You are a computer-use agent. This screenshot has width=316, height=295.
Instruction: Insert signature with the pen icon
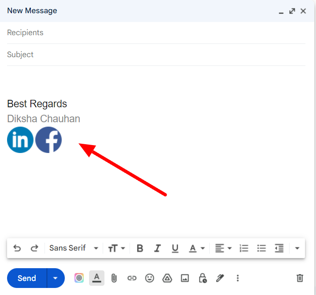coord(220,278)
